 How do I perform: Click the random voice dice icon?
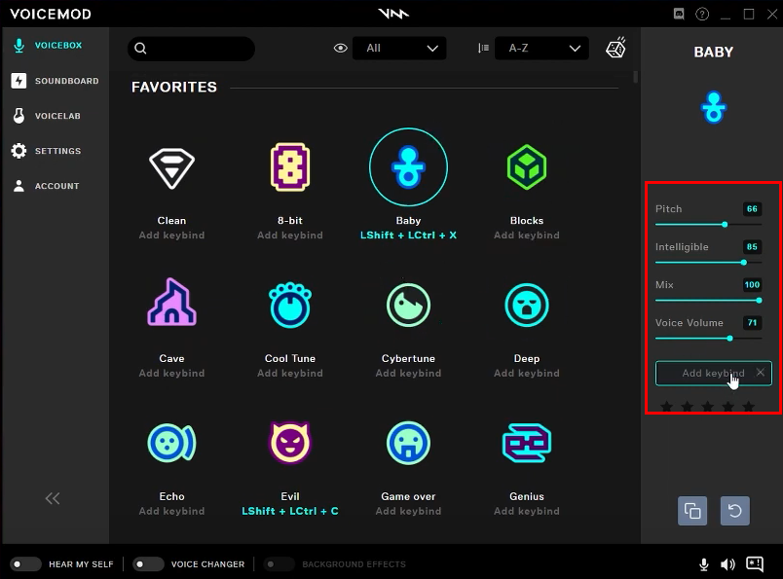(615, 47)
